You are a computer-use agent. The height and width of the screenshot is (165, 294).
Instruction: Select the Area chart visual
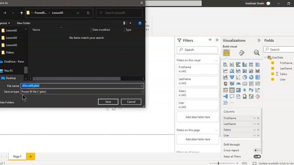tap(232, 71)
